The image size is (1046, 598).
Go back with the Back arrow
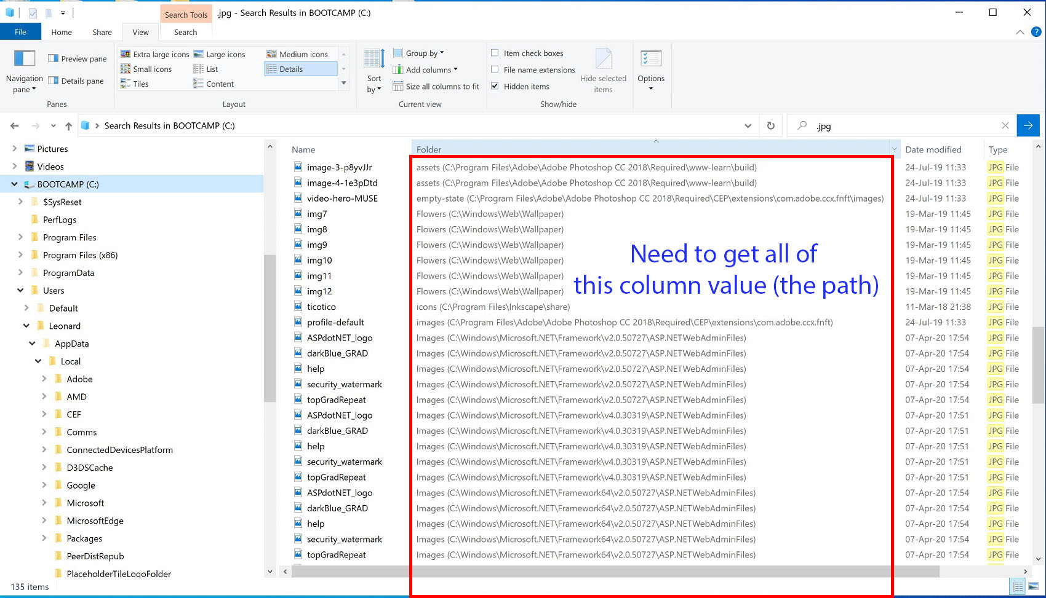[15, 126]
